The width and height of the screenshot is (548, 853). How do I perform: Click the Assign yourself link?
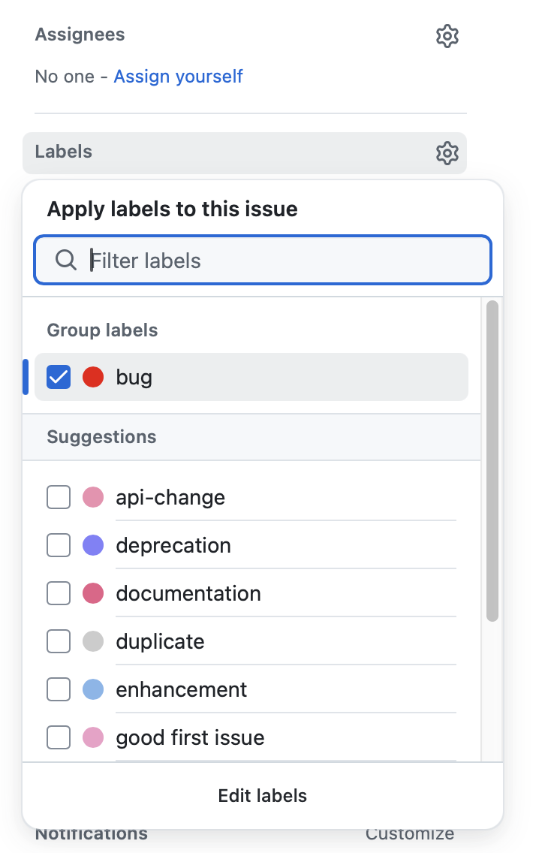(x=178, y=77)
